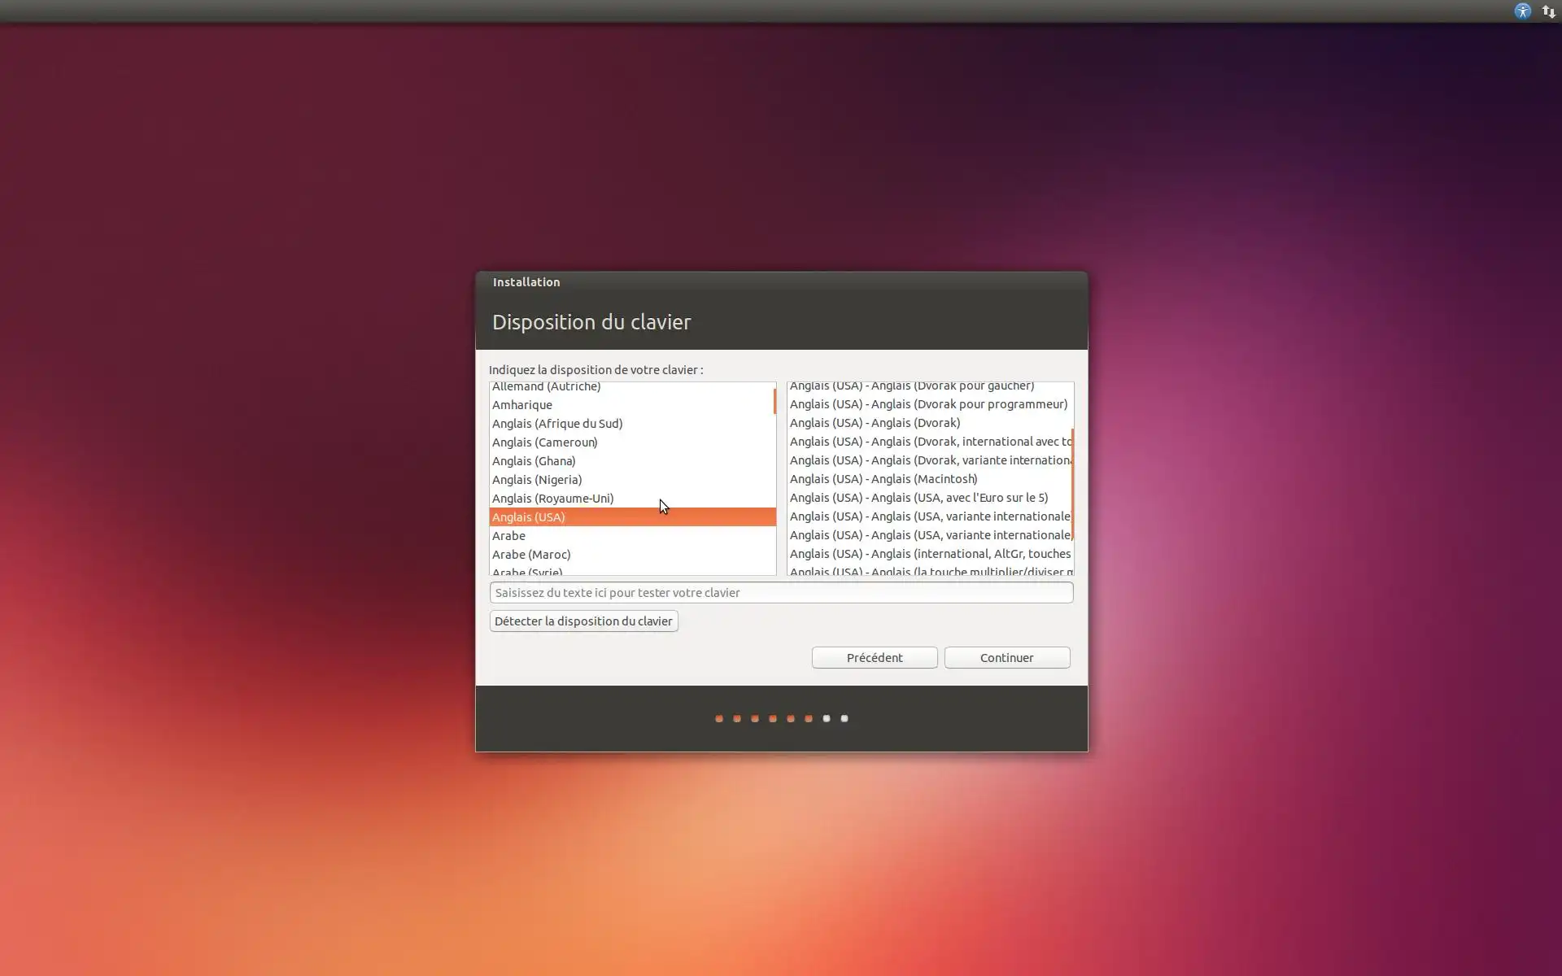Select Anglais (Royaume-Uni) keyboard layout
This screenshot has width=1562, height=976.
pyautogui.click(x=552, y=499)
